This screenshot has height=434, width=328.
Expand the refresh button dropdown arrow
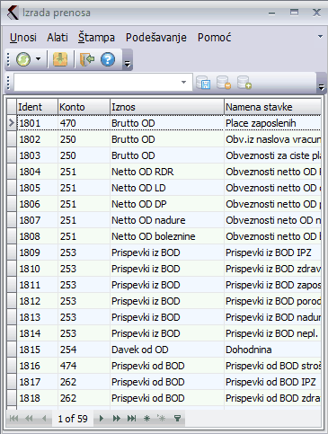[x=38, y=59]
